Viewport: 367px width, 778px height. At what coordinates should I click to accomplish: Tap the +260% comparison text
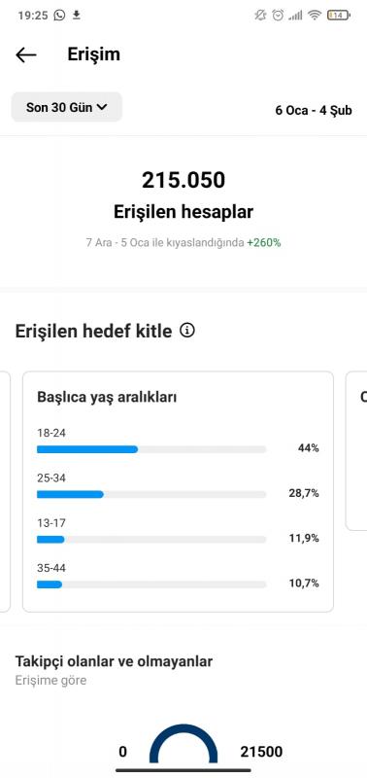[x=264, y=243]
